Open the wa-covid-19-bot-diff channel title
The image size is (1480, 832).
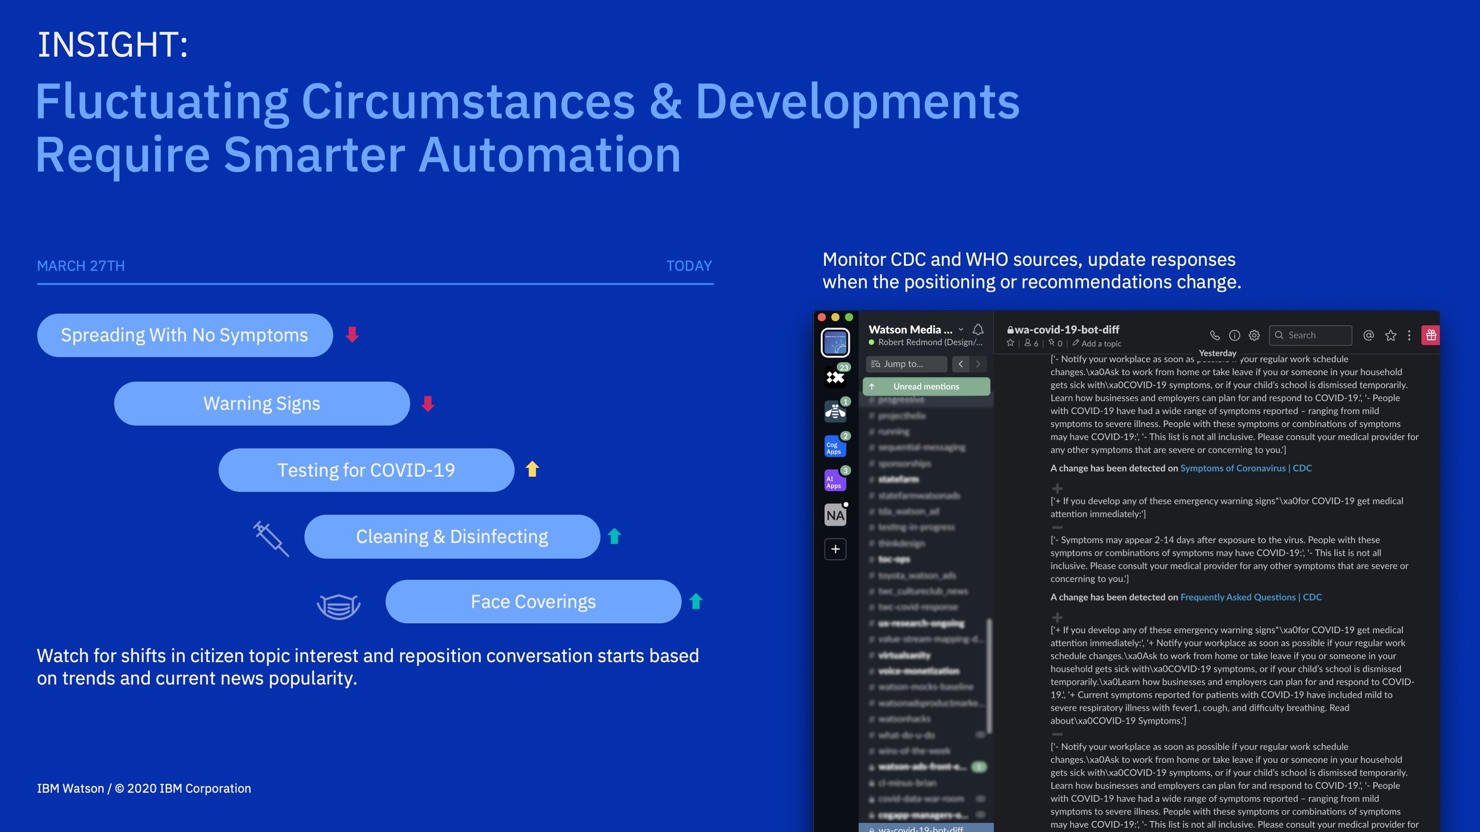[1063, 330]
